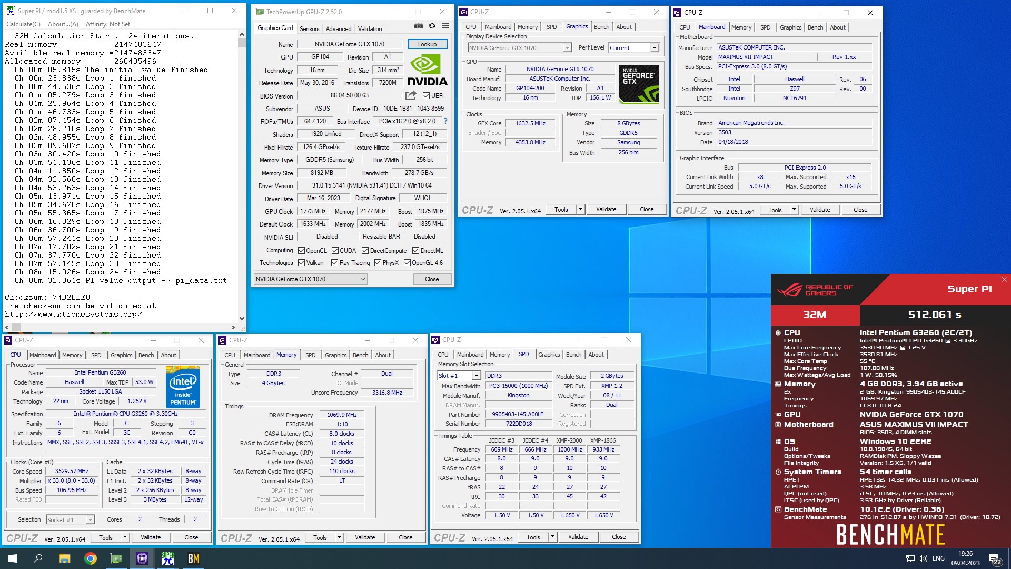Viewport: 1011px width, 569px height.
Task: Open the Socket #1 selection dropdown
Action: tap(70, 520)
